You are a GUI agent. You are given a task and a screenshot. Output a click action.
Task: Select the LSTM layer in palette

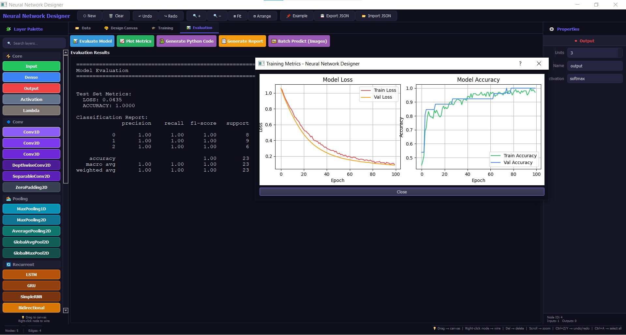[x=31, y=275]
